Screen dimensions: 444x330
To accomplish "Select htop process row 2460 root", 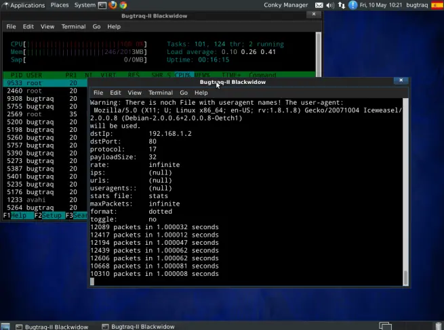I will coord(45,91).
